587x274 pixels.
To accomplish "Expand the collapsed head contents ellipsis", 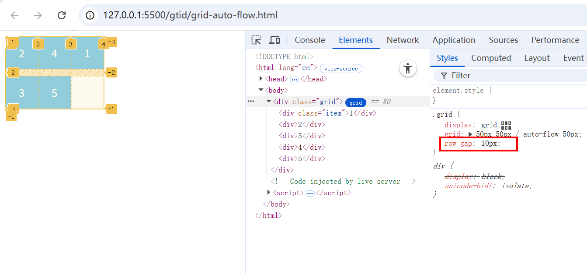I will 294,80.
